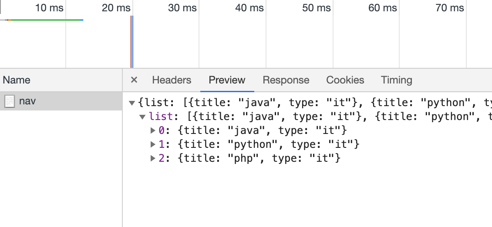Viewport: 492px width, 227px height.
Task: View the Timing tab
Action: point(396,80)
